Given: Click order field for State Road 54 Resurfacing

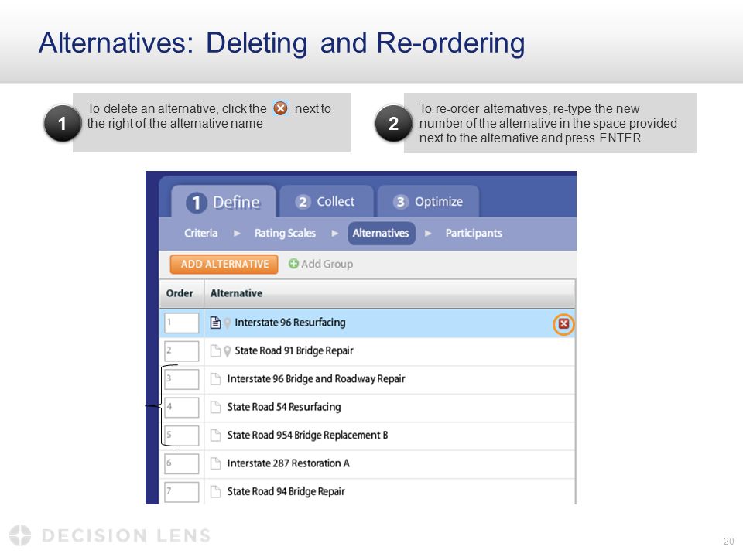Looking at the screenshot, I should click(x=181, y=408).
